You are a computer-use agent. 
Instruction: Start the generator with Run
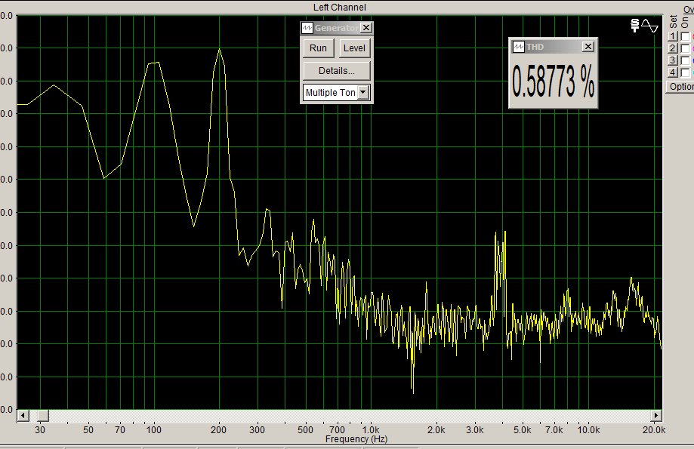318,48
